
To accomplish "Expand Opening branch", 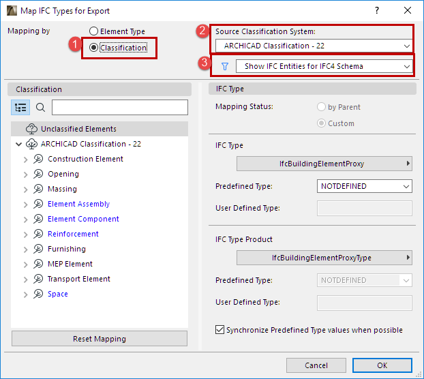I will tap(26, 175).
